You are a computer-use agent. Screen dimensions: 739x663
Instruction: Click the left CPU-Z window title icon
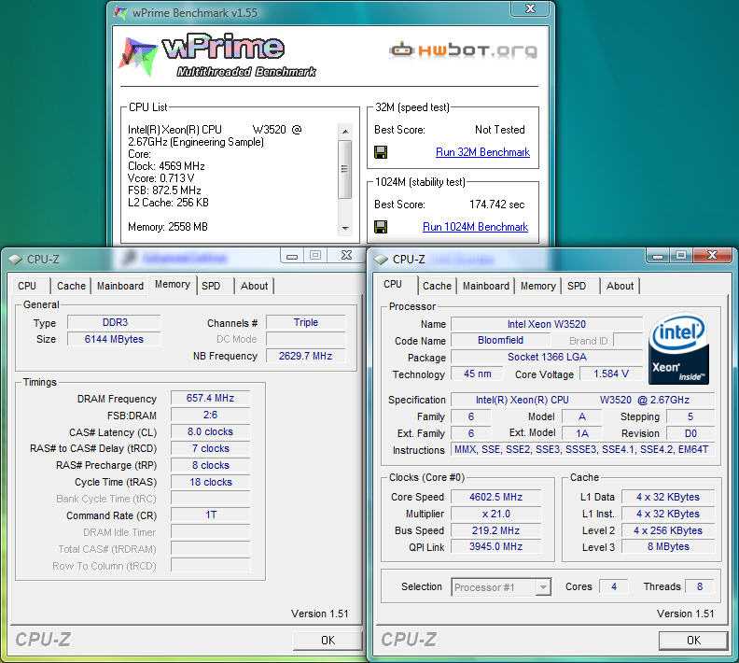click(15, 260)
